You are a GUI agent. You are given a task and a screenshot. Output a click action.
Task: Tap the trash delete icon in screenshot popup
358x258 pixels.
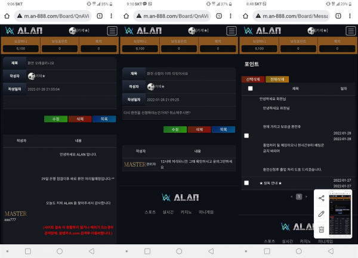[321, 229]
